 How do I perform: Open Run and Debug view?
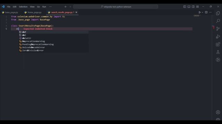pyautogui.click(x=218, y=37)
